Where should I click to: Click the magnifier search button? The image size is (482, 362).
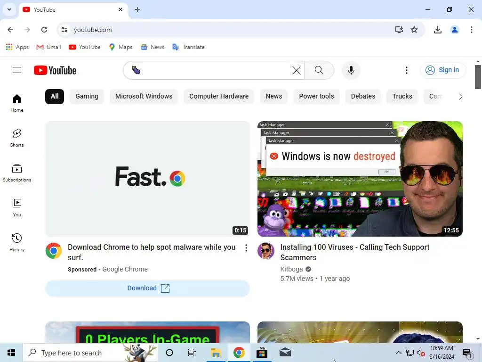pos(319,70)
